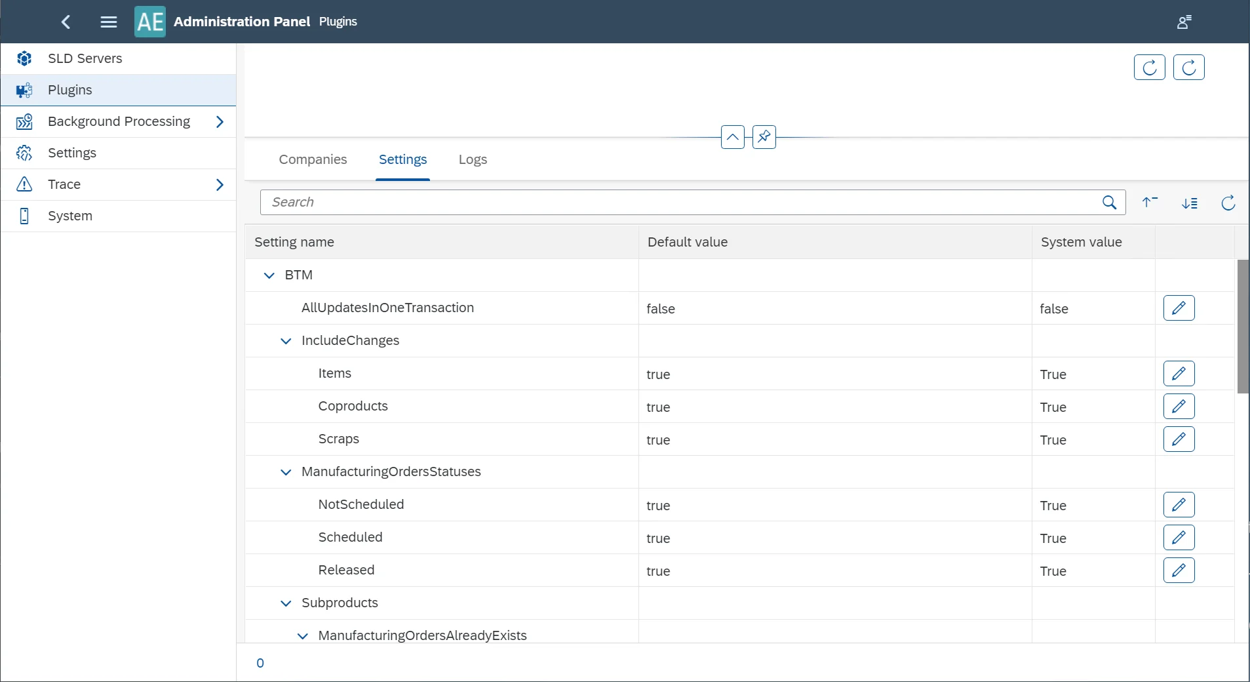Switch to the Companies tab

coord(313,159)
